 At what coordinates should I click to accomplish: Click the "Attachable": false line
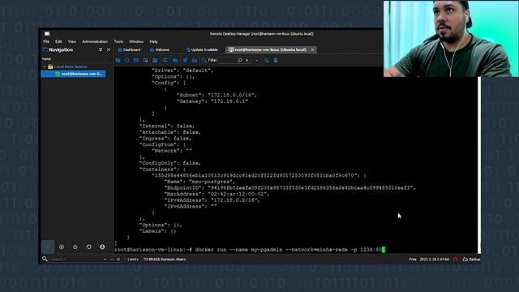pyautogui.click(x=170, y=132)
